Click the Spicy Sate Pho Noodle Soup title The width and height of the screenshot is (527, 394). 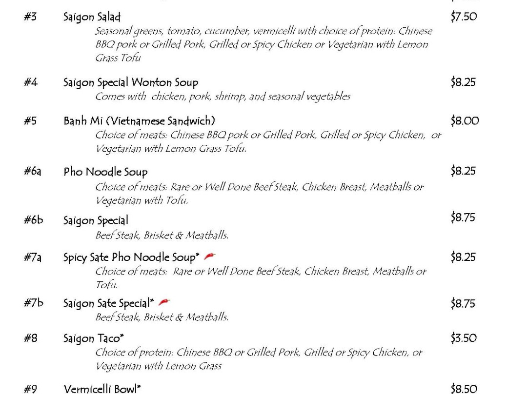(131, 257)
